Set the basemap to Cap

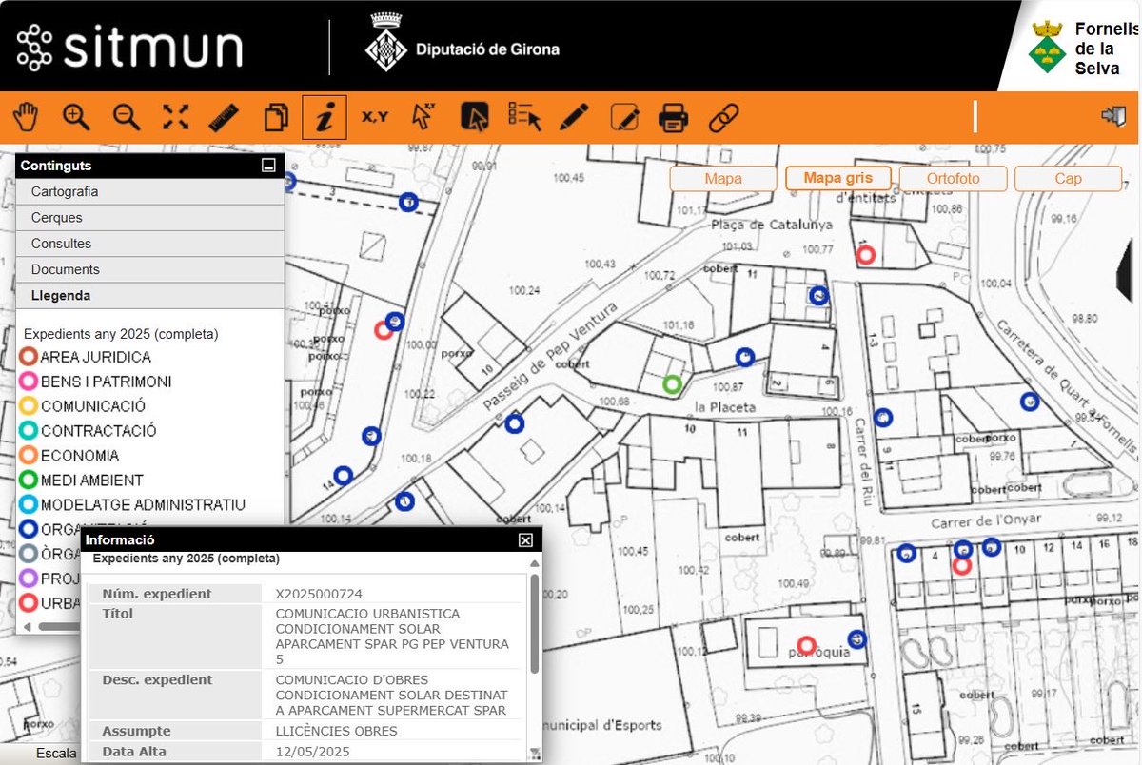(1068, 178)
